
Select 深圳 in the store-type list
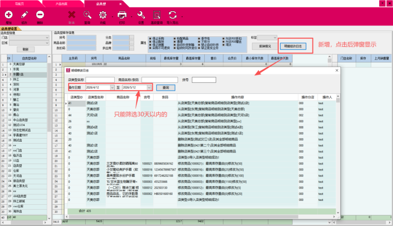tap(29, 84)
